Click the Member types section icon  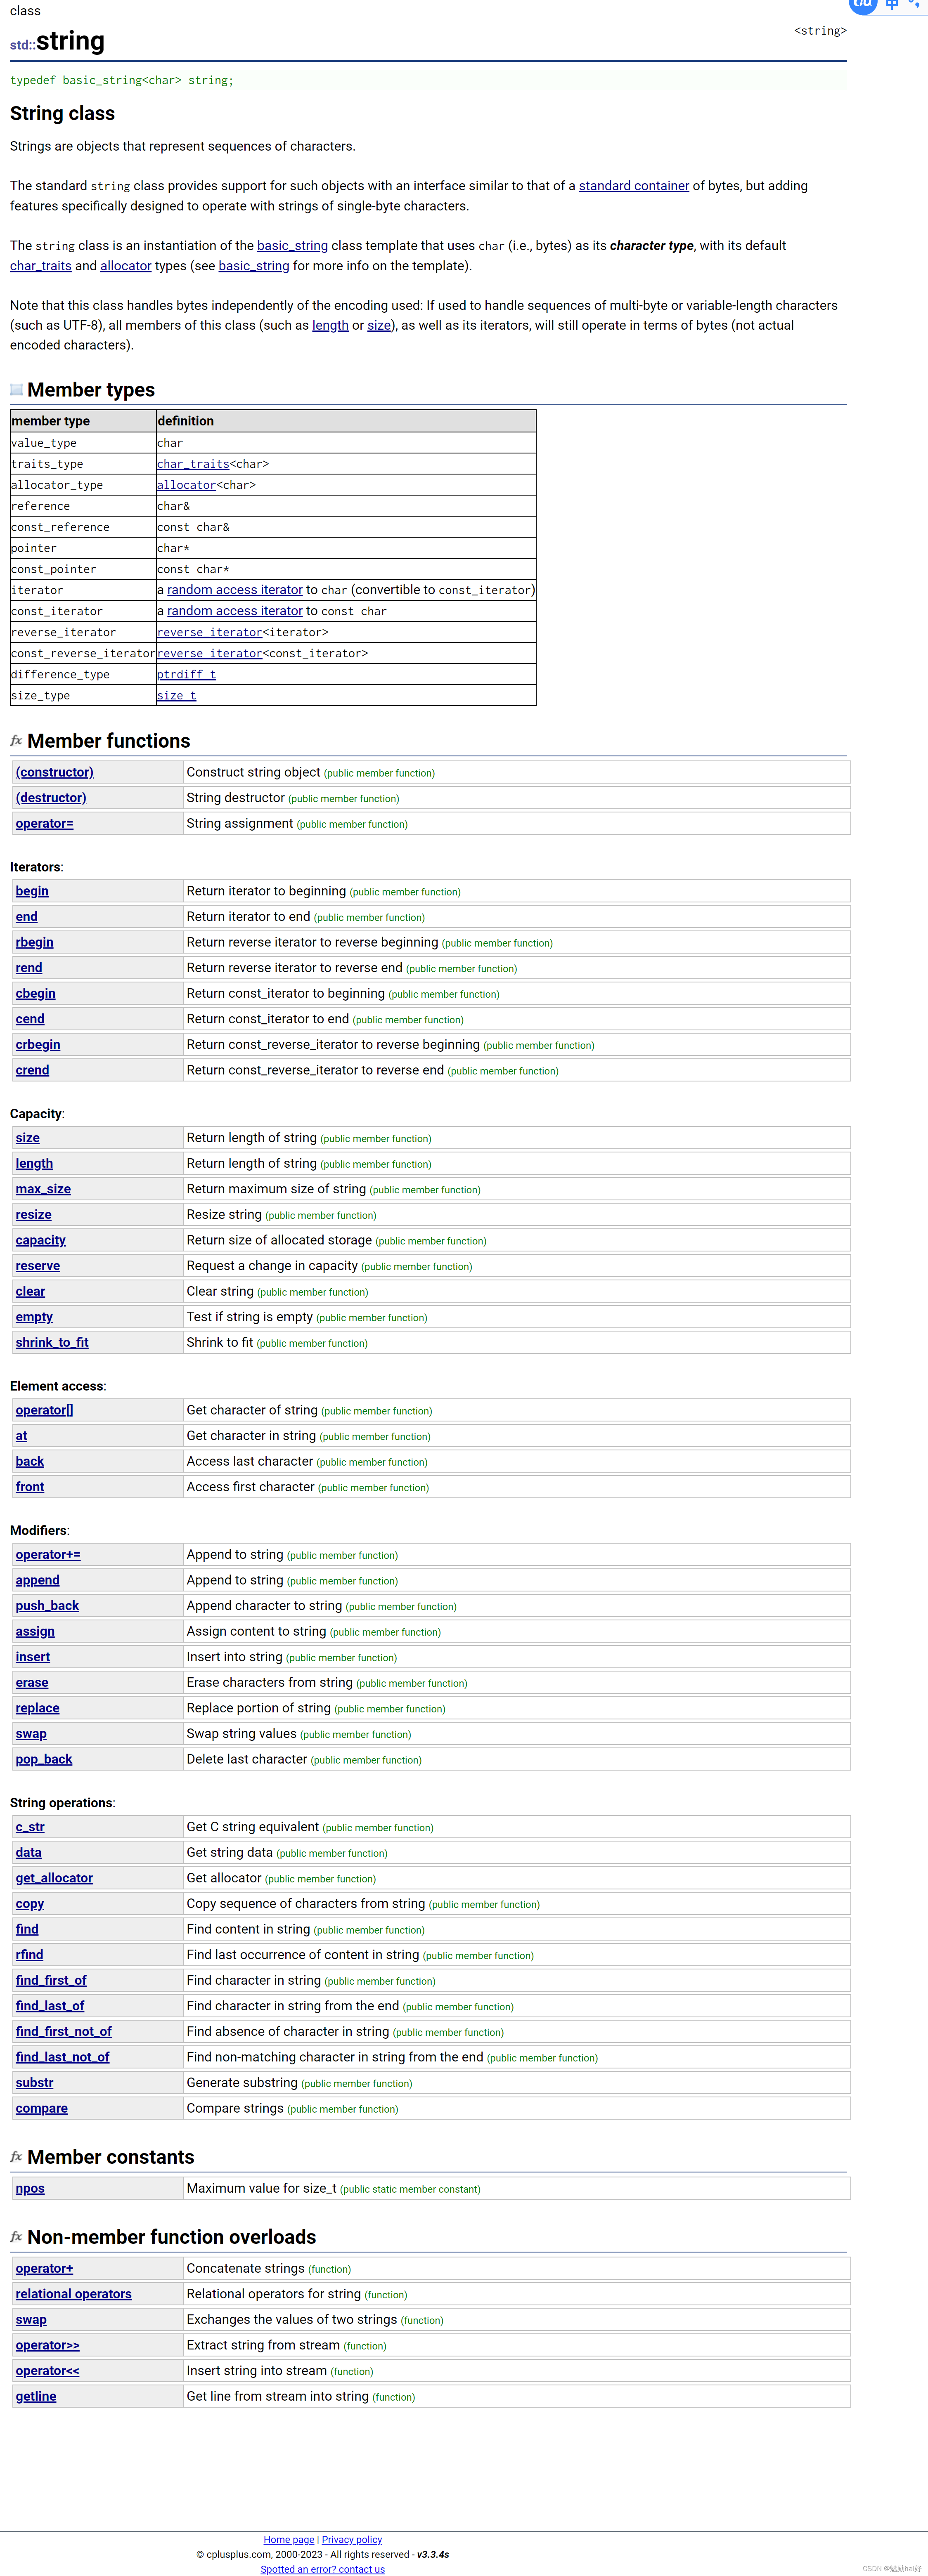16,389
